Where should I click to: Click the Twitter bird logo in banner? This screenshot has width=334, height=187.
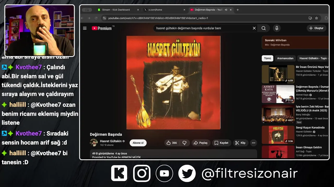tap(187, 173)
